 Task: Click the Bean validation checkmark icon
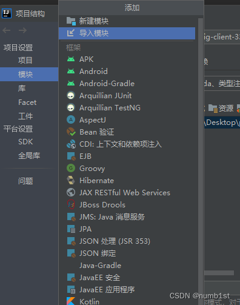(x=71, y=132)
